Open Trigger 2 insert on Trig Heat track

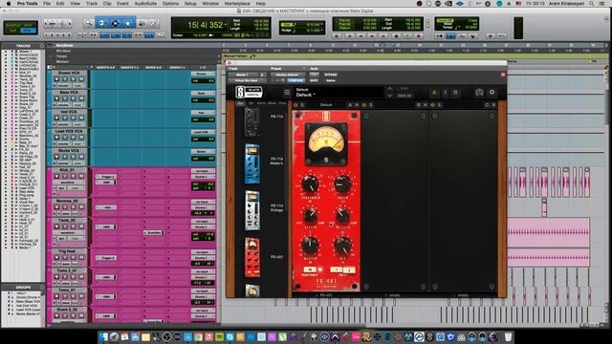point(106,258)
